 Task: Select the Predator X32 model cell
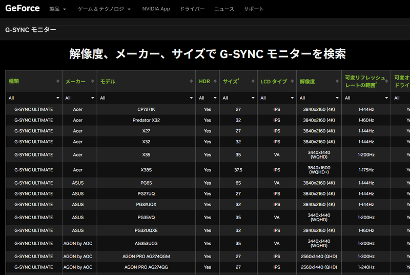point(146,120)
